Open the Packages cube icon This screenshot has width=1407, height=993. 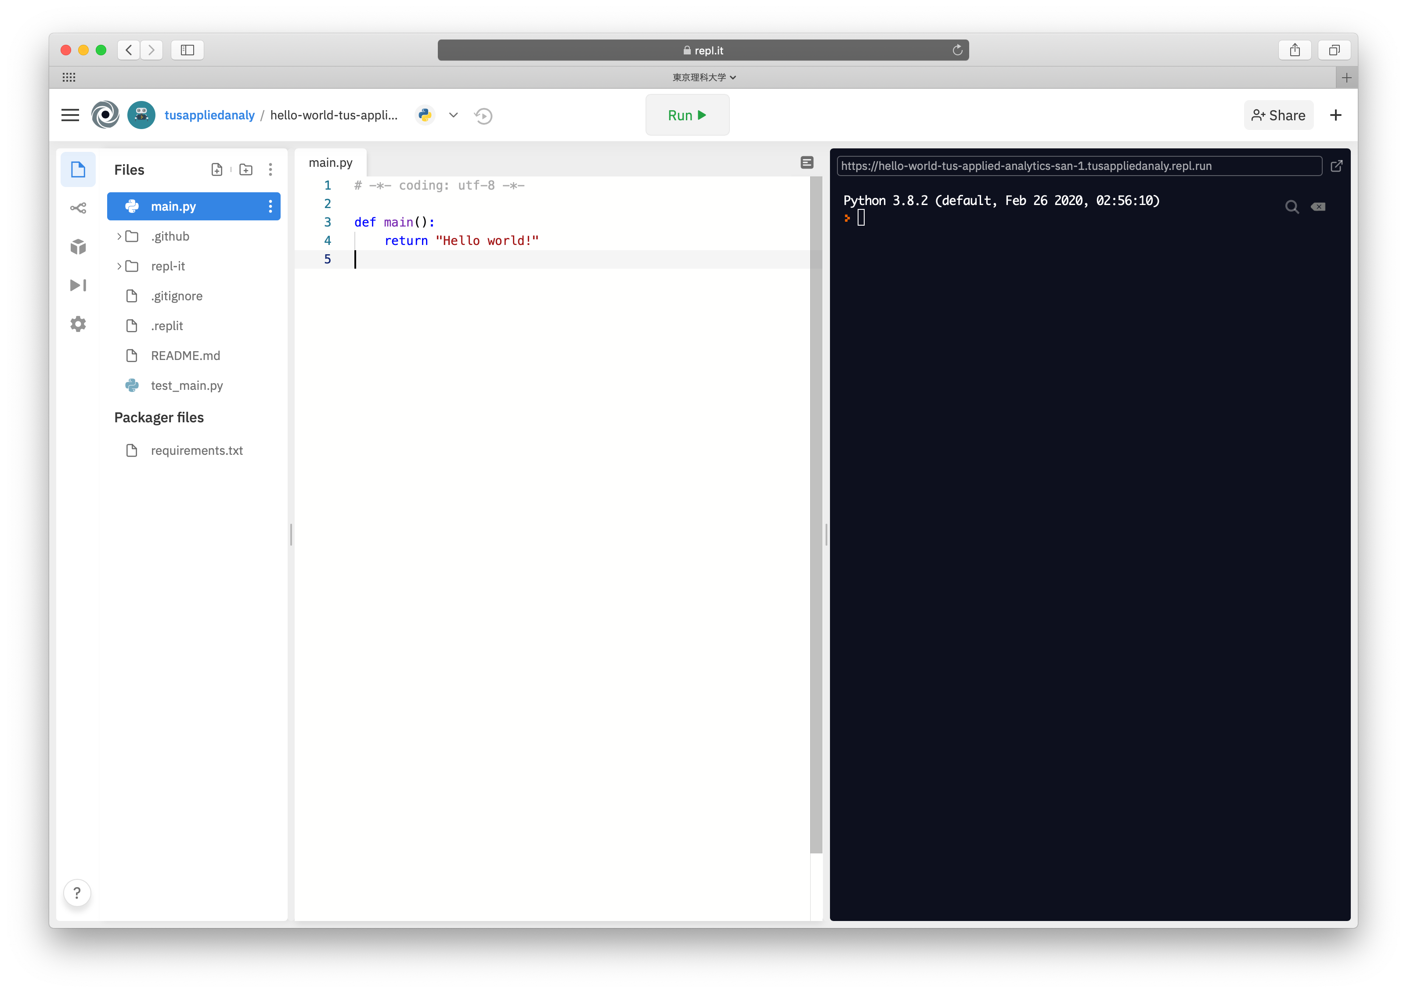click(78, 247)
